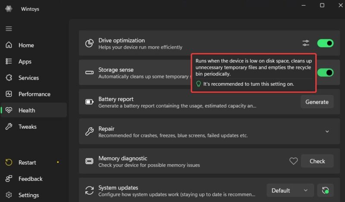Open Drive optimization sliders options icon
The width and height of the screenshot is (345, 202).
306,43
